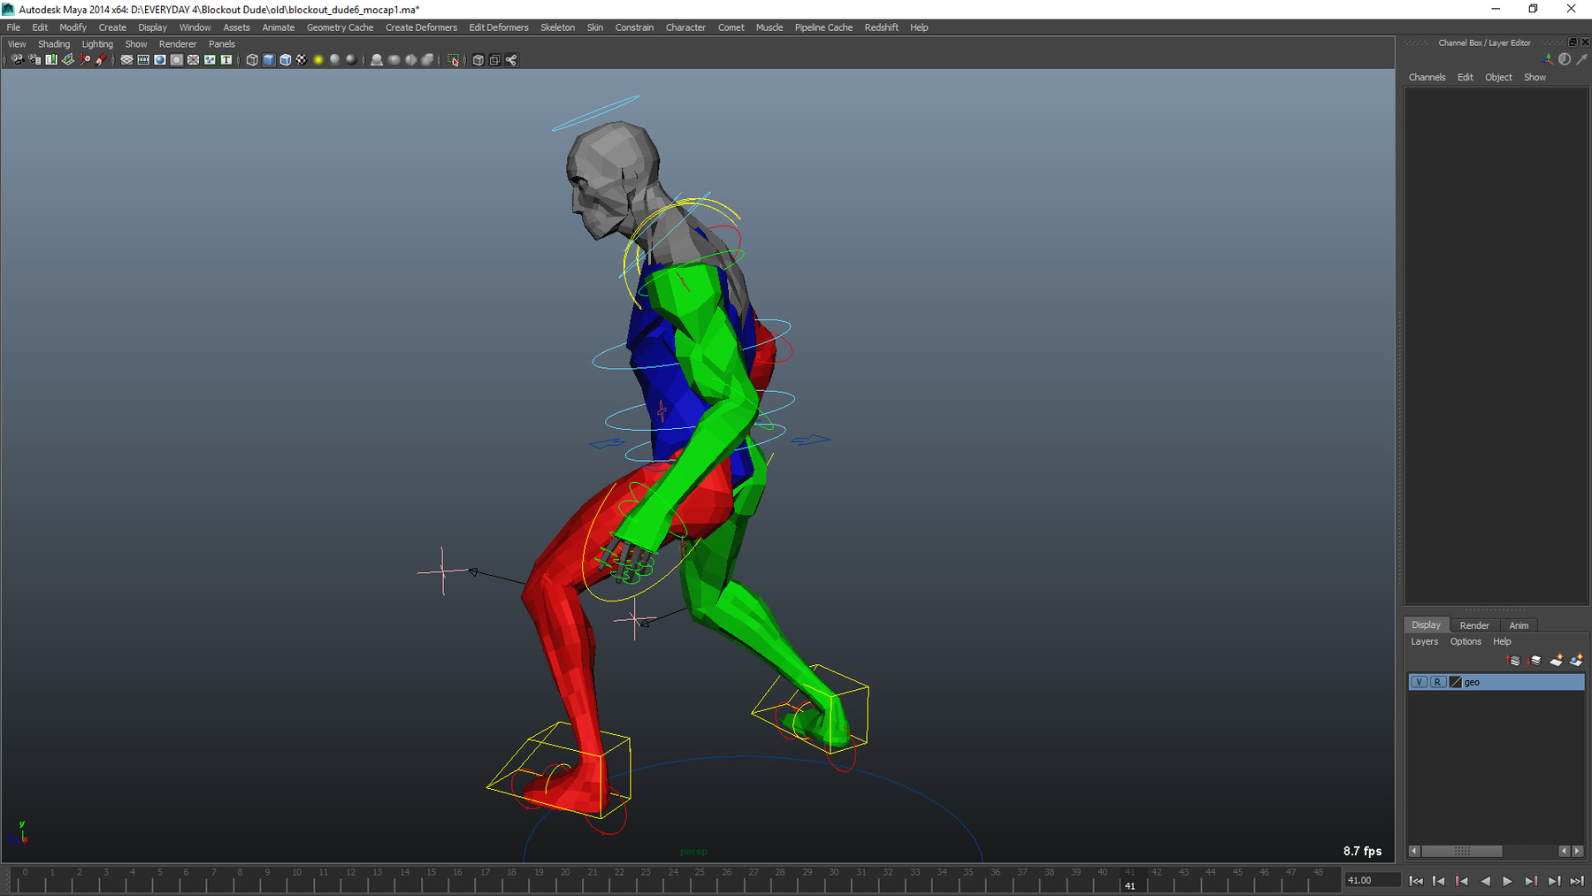Click the Select Camera icon in the panel toolbar
The width and height of the screenshot is (1592, 896).
coord(17,60)
